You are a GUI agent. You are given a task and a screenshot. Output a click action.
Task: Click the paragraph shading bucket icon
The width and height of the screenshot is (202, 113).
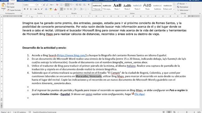pos(81,9)
